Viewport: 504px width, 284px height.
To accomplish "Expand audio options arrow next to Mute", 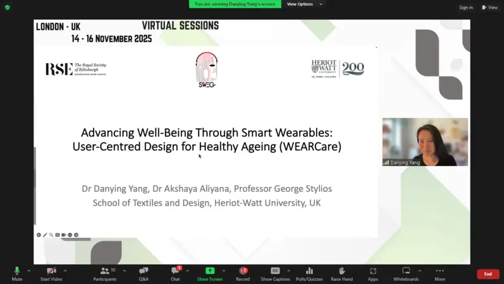I will tap(29, 271).
